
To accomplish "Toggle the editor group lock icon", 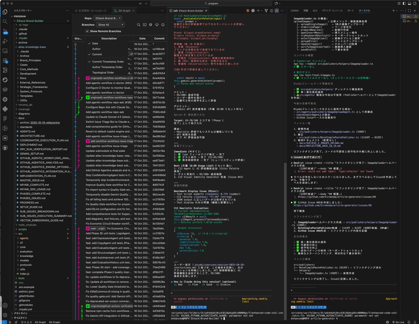I will click(x=277, y=11).
